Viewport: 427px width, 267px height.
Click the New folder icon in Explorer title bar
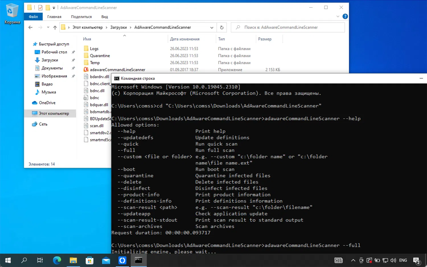48,8
